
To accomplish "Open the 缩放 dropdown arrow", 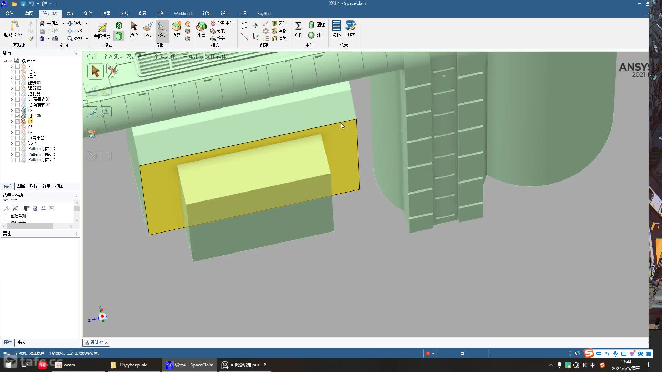I will [x=87, y=39].
